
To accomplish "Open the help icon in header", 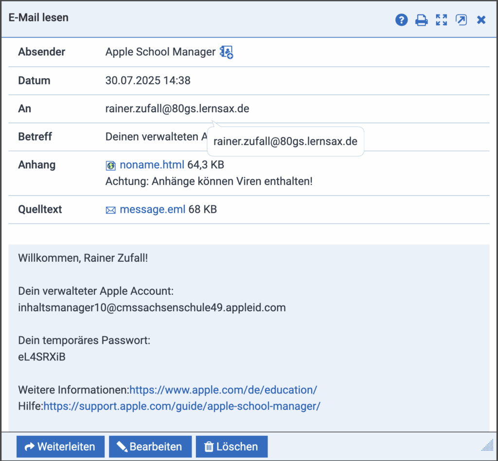I will click(401, 19).
